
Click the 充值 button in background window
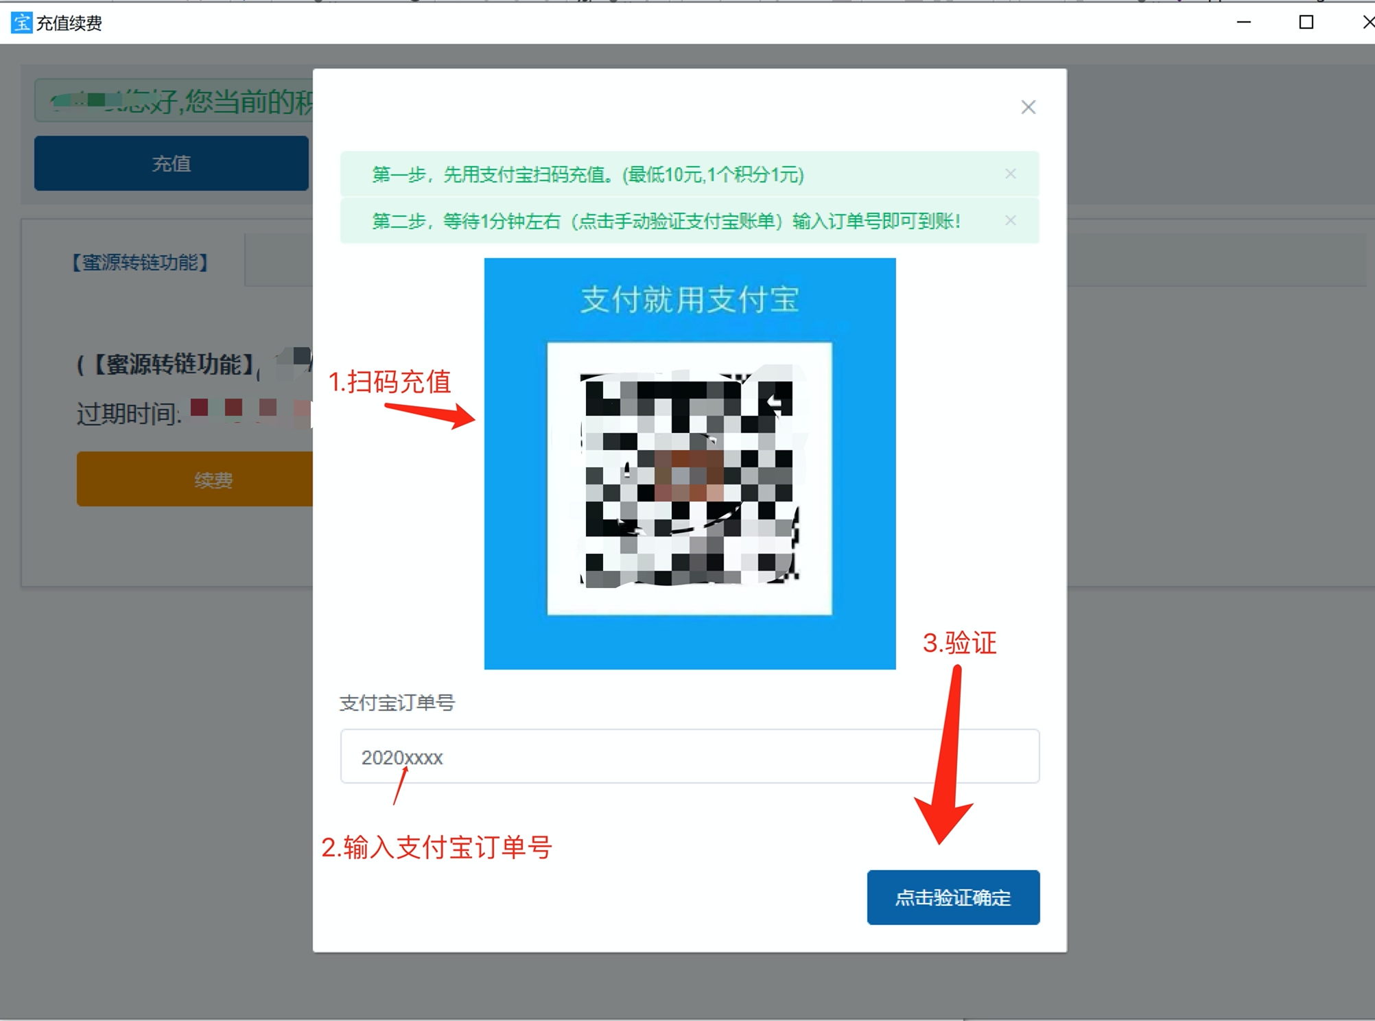[172, 163]
